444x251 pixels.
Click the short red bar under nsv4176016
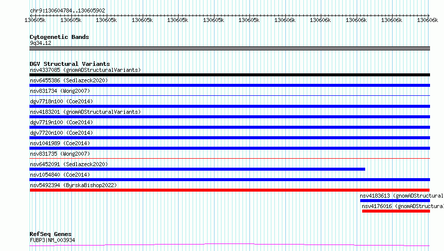tap(396, 211)
